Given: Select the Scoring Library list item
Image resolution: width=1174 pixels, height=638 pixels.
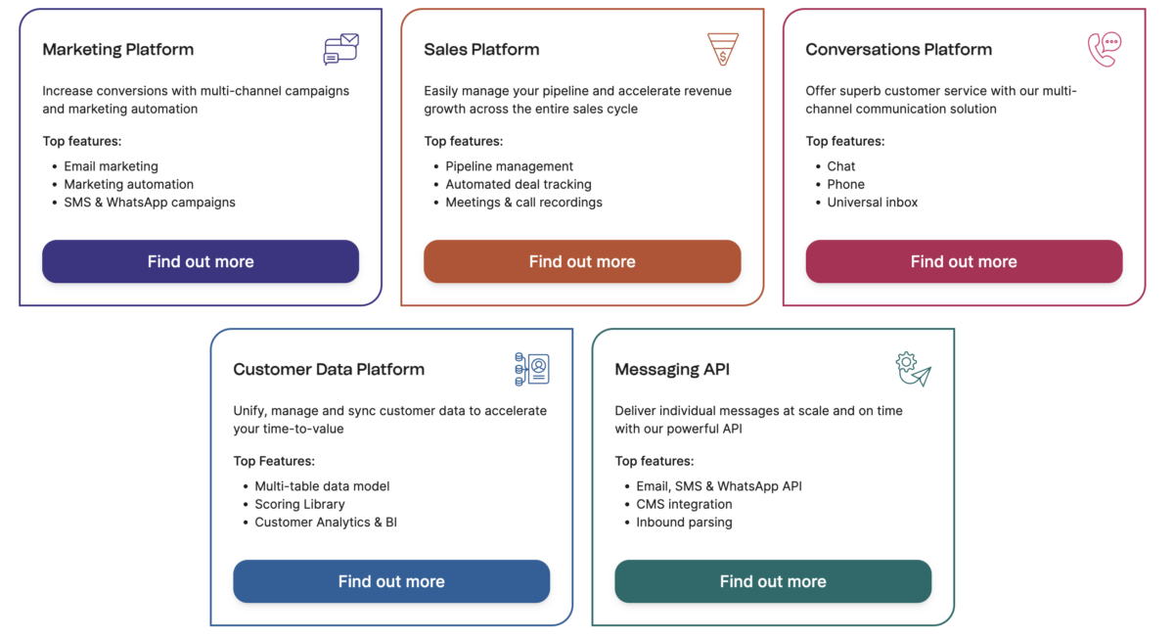Looking at the screenshot, I should coord(299,504).
